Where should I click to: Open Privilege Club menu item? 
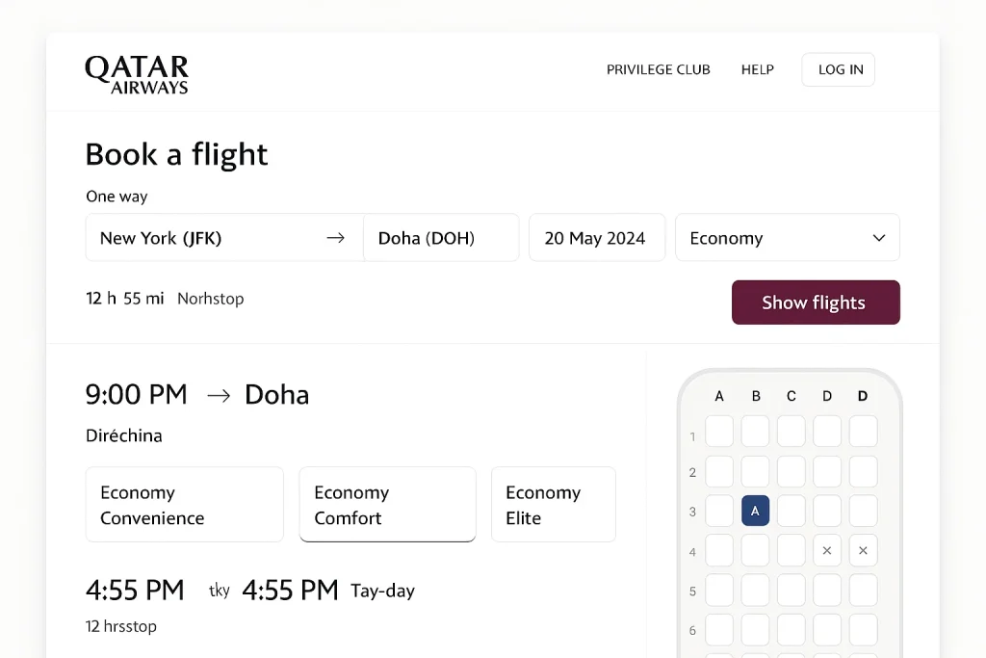click(x=658, y=69)
